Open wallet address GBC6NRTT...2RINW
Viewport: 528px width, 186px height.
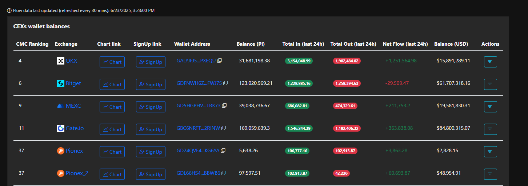(x=198, y=128)
